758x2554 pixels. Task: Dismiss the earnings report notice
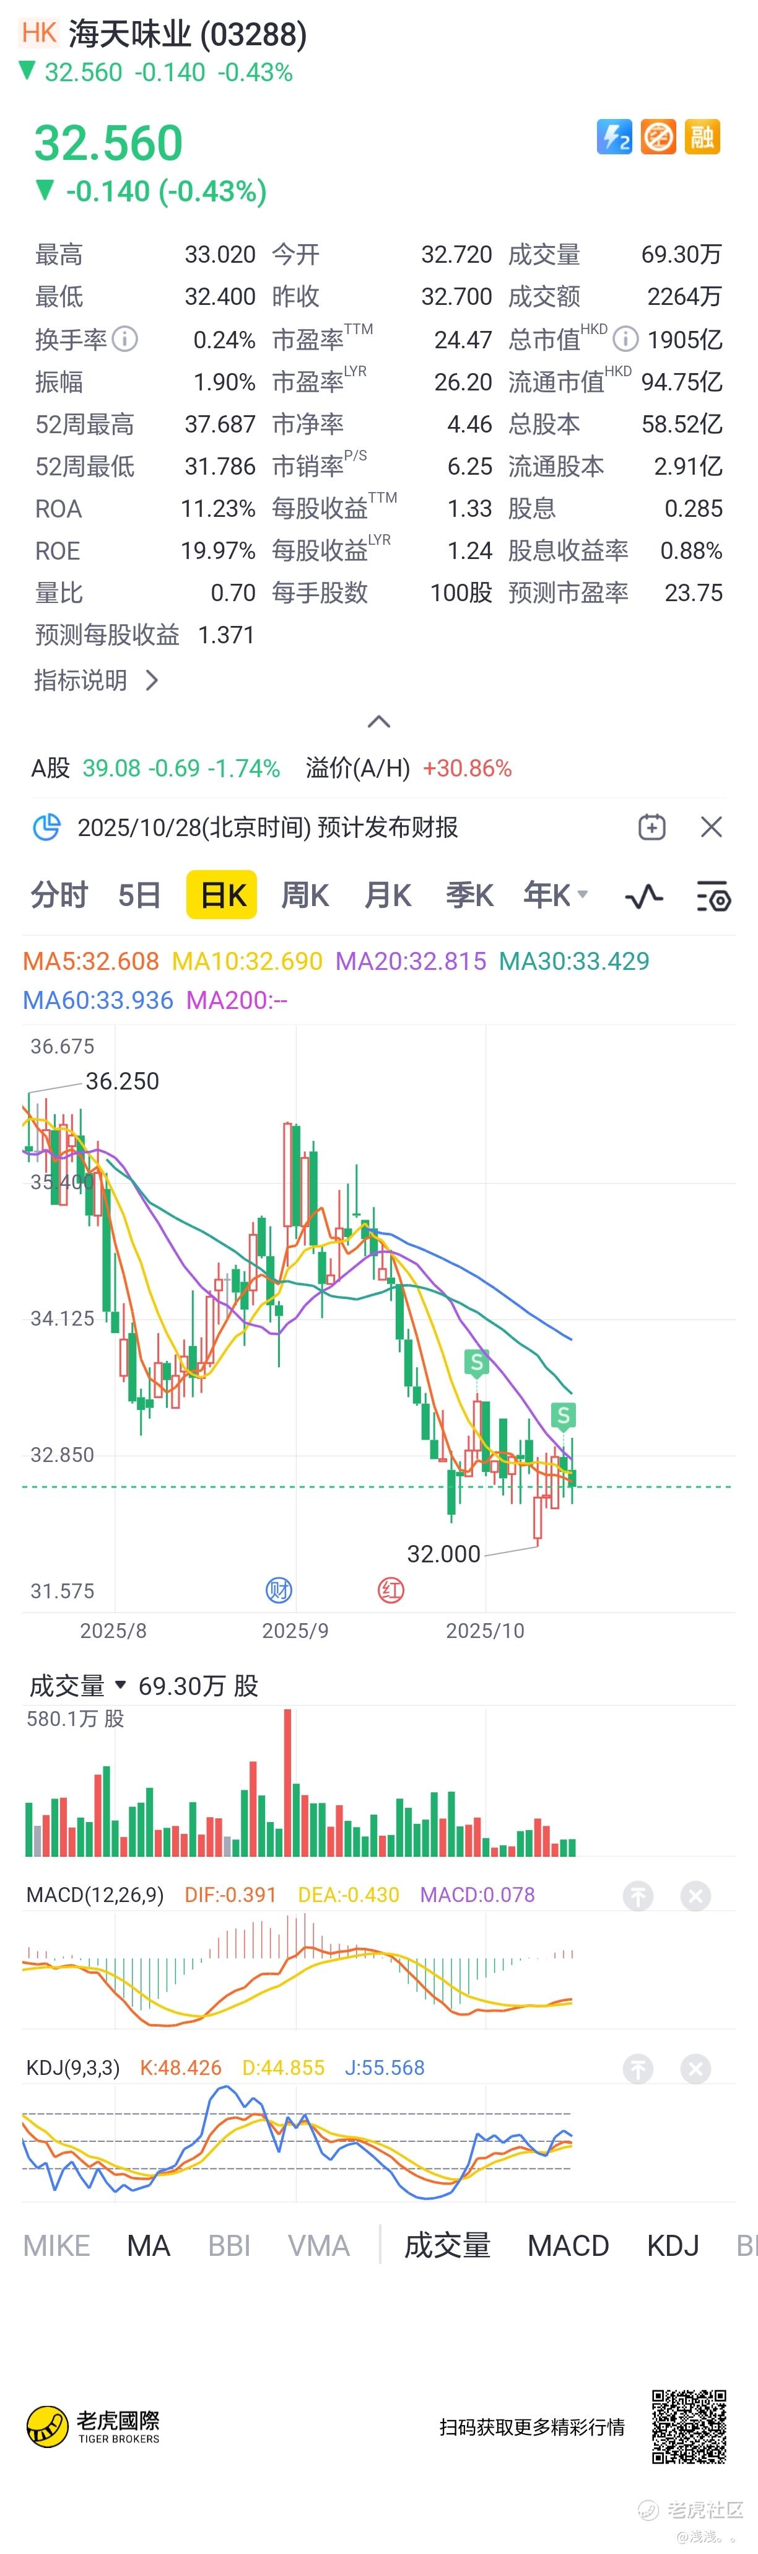tap(712, 827)
